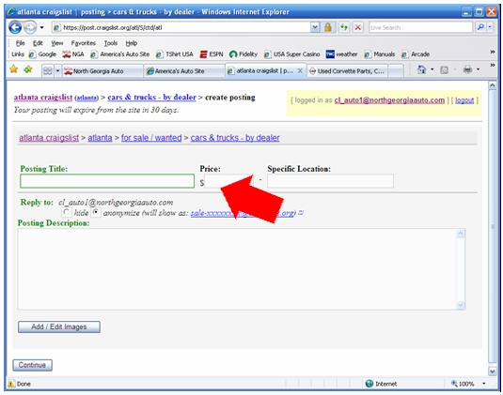Click the Print toolbar icon
The height and width of the screenshot is (395, 503).
(467, 69)
